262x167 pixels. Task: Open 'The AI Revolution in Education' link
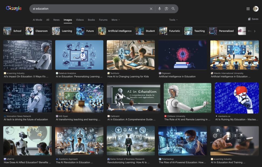(74, 162)
